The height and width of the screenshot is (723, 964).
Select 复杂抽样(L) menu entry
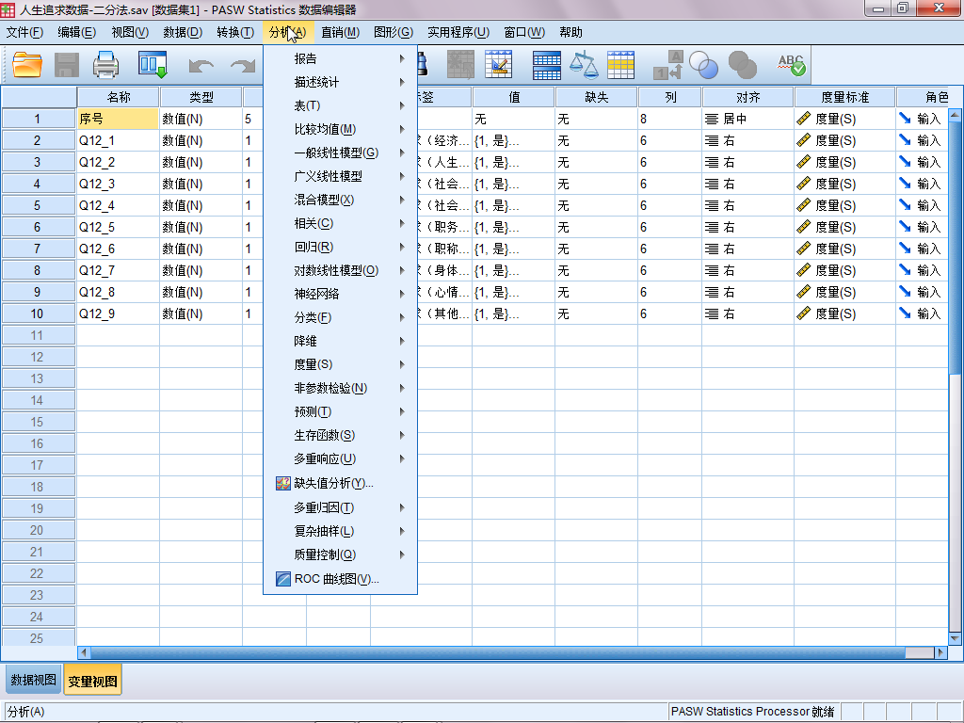click(340, 531)
